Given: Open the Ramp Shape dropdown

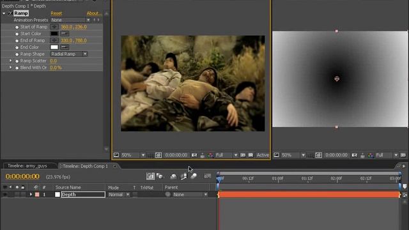Looking at the screenshot, I should (x=69, y=54).
